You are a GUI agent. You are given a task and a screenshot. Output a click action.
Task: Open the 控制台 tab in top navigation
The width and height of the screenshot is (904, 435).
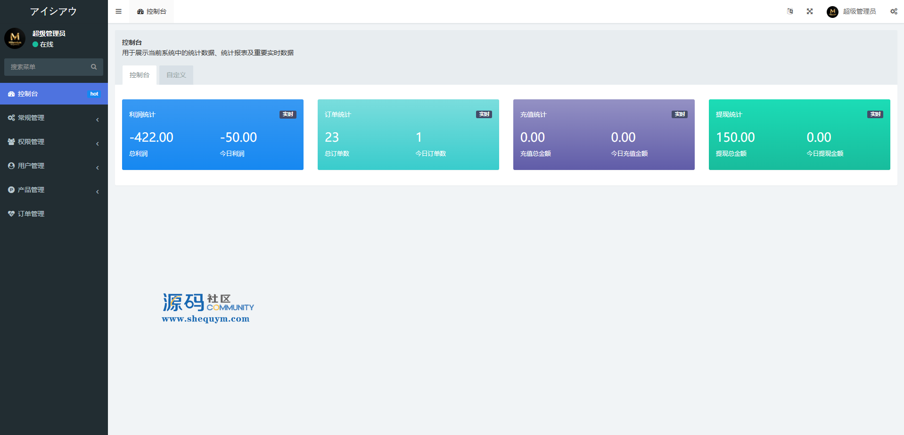(152, 11)
